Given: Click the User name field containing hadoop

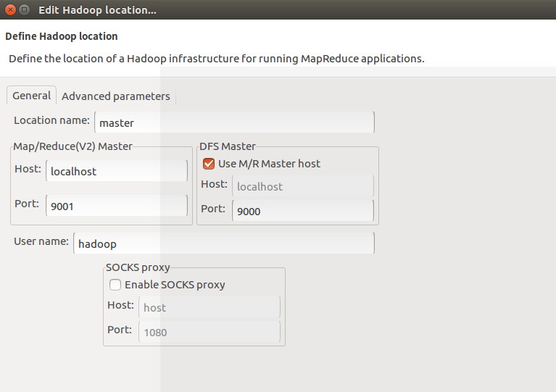Looking at the screenshot, I should (224, 243).
